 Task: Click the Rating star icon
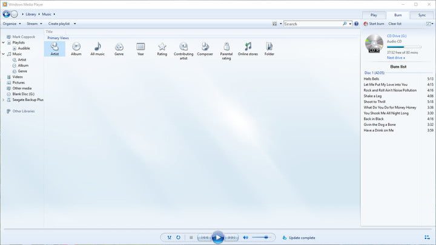coord(162,47)
